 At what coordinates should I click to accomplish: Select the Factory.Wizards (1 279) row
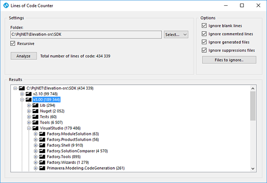(68, 163)
